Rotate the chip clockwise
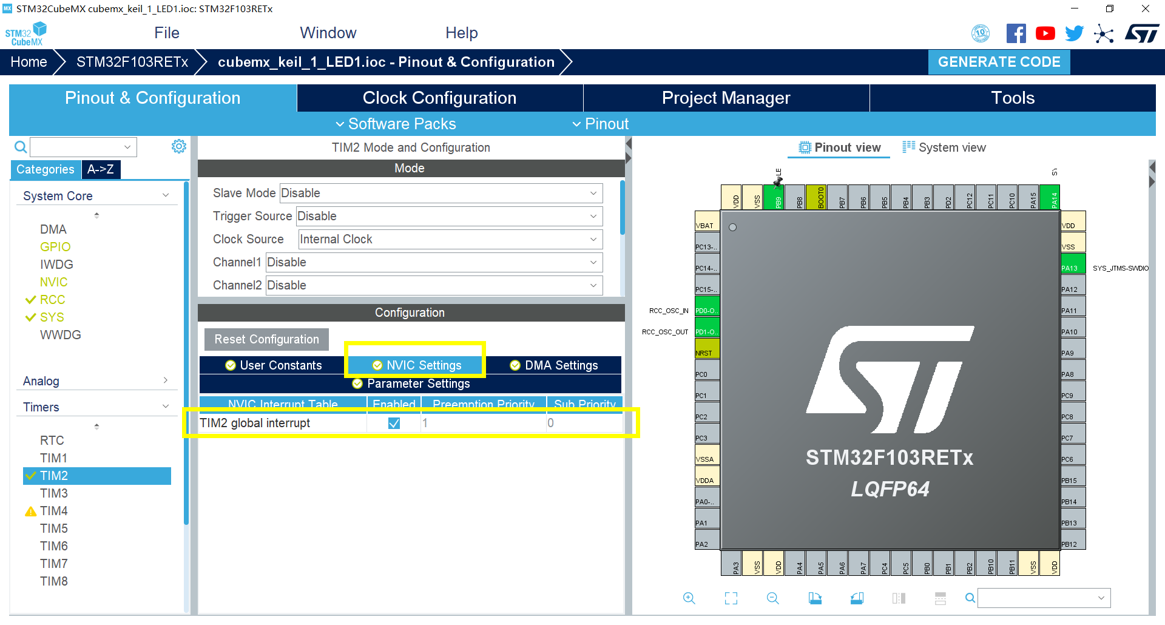This screenshot has width=1165, height=625. point(815,598)
